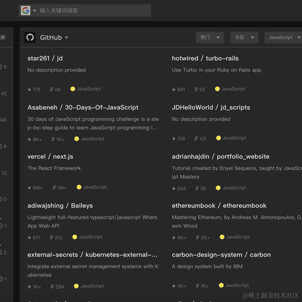The image size is (302, 302).
Task: Click the fork icon of ethereumbook
Action: click(x=198, y=238)
